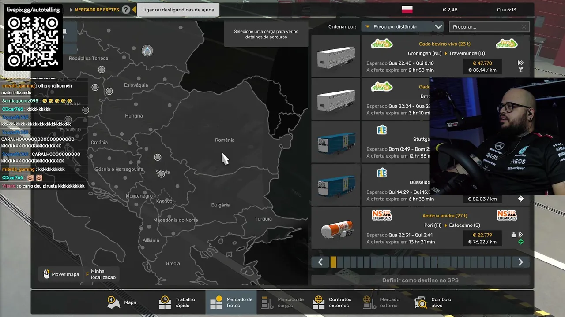Toggle the help tips question mark button
Viewport: 565px width, 317px height.
126,10
